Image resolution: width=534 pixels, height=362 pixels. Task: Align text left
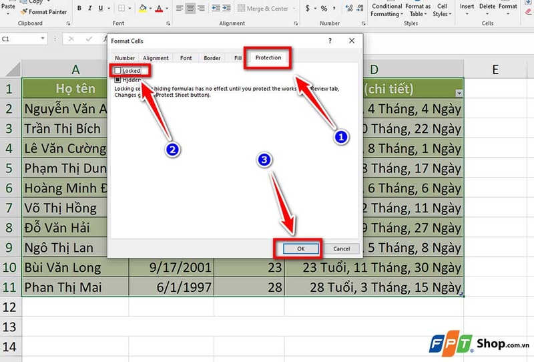[180, 8]
